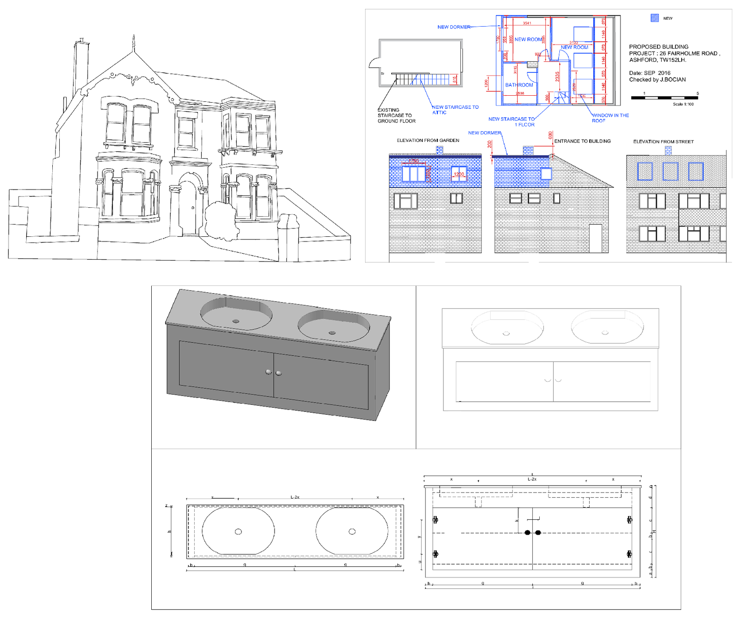Click 'NEW ROOM' label under dimension 3541
This screenshot has width=747, height=622.
click(529, 39)
